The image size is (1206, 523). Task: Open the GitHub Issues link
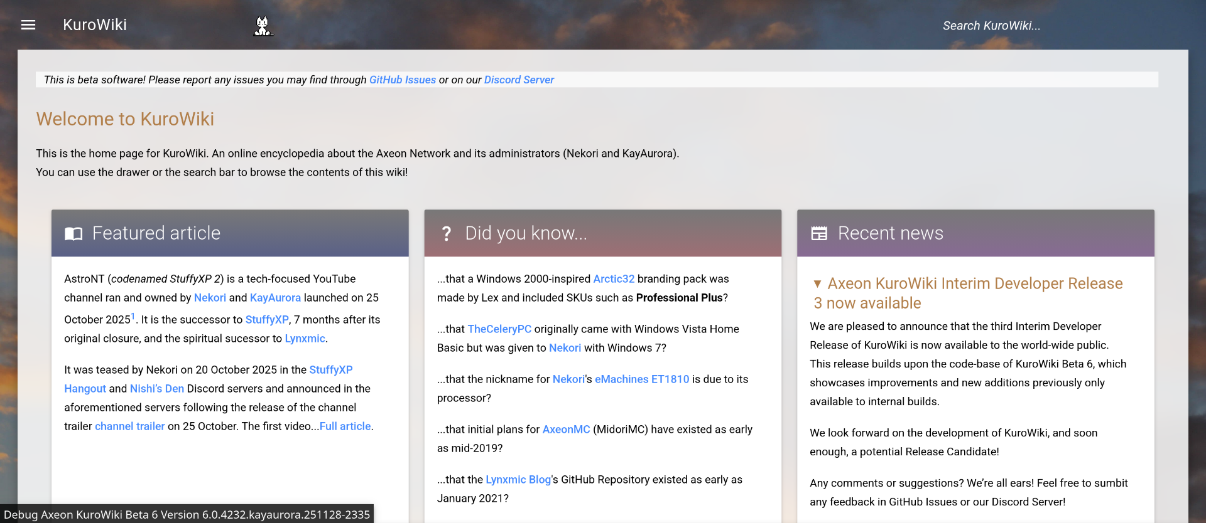[402, 80]
